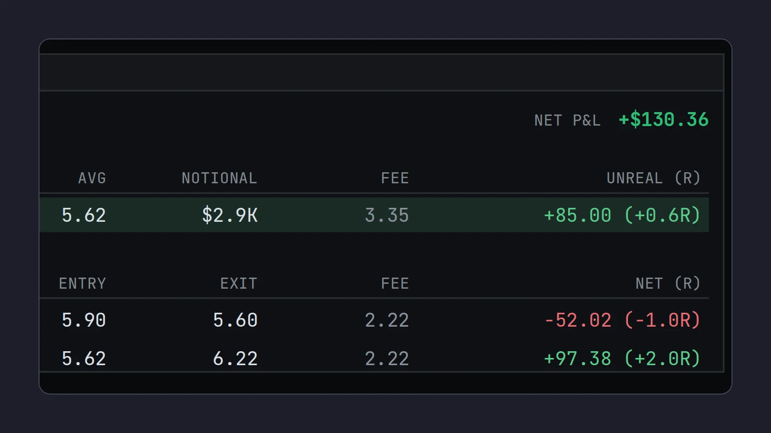This screenshot has height=433, width=771.
Task: Click the 5.90 entry price
Action: coord(84,320)
